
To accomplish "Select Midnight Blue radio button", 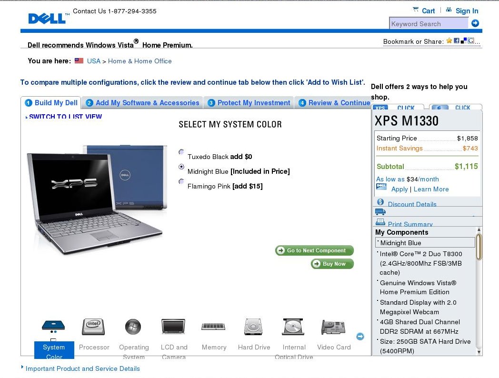I will tap(181, 167).
